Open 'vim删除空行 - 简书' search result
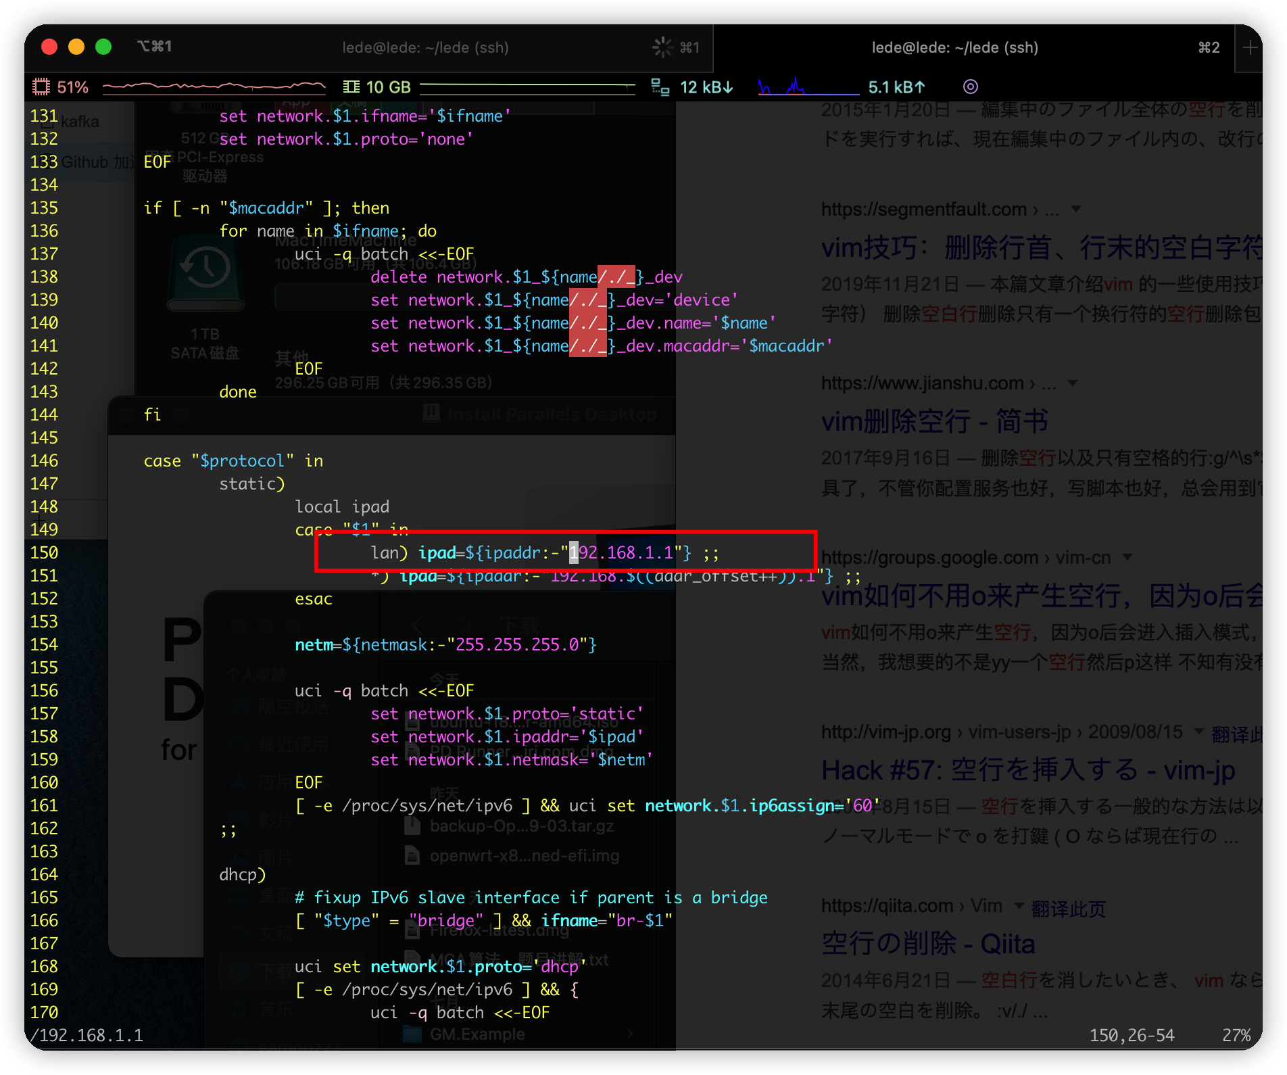 [x=934, y=421]
